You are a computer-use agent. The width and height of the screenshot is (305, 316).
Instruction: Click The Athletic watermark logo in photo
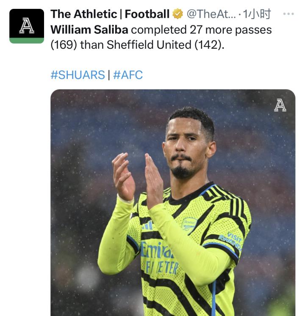pyautogui.click(x=280, y=105)
